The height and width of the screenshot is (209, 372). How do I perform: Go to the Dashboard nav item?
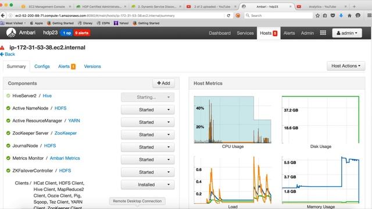pos(220,33)
